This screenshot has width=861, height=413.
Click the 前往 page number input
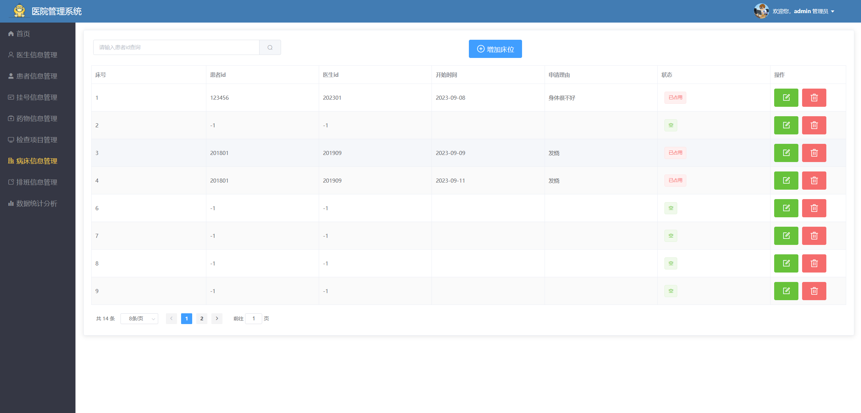tap(253, 319)
